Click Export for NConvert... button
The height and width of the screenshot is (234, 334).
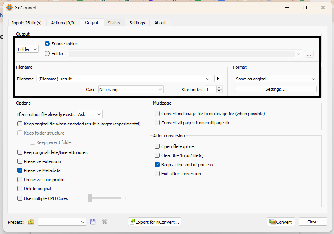155,222
